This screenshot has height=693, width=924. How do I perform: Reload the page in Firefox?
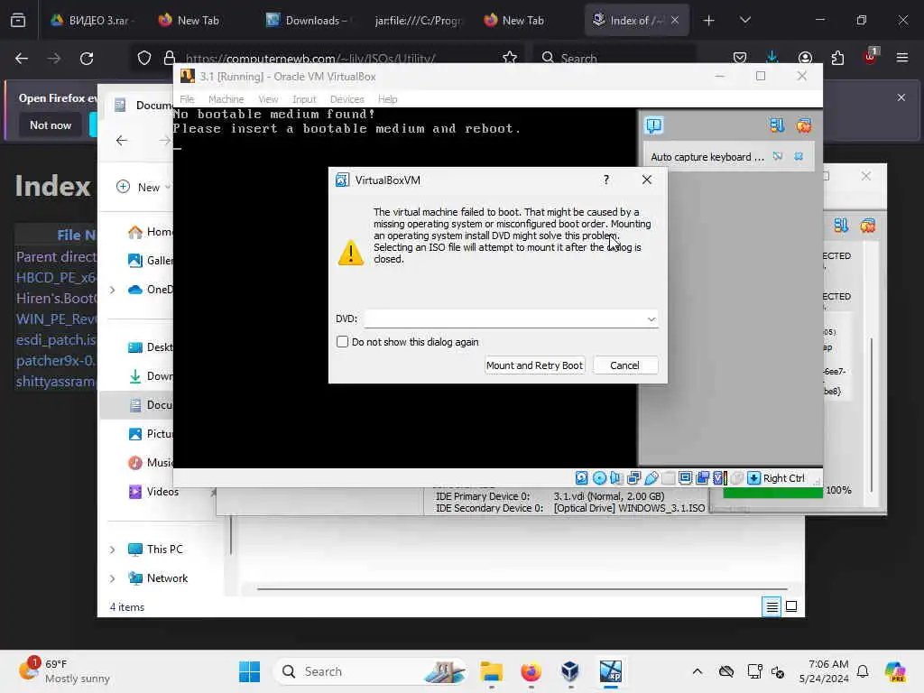[x=87, y=59]
